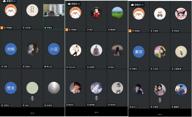
Task: Select the blue 刘熔 avatar
Action: [x=11, y=49]
